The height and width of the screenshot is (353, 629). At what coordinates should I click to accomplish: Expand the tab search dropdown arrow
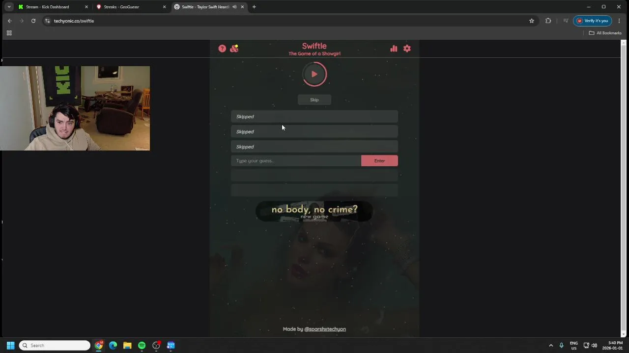coord(9,7)
